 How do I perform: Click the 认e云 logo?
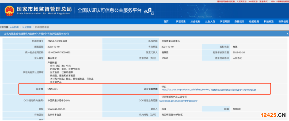(149, 11)
